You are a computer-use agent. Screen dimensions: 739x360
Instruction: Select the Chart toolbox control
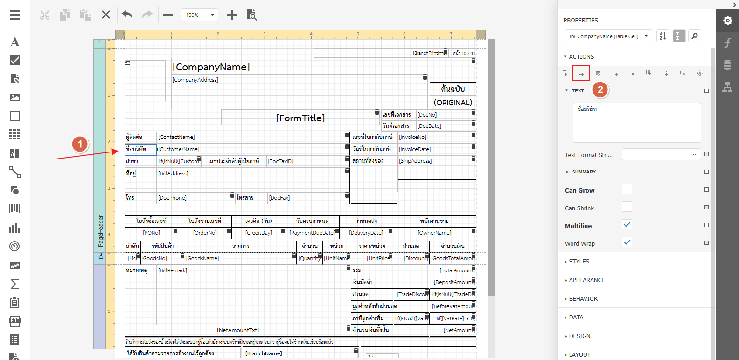click(15, 228)
